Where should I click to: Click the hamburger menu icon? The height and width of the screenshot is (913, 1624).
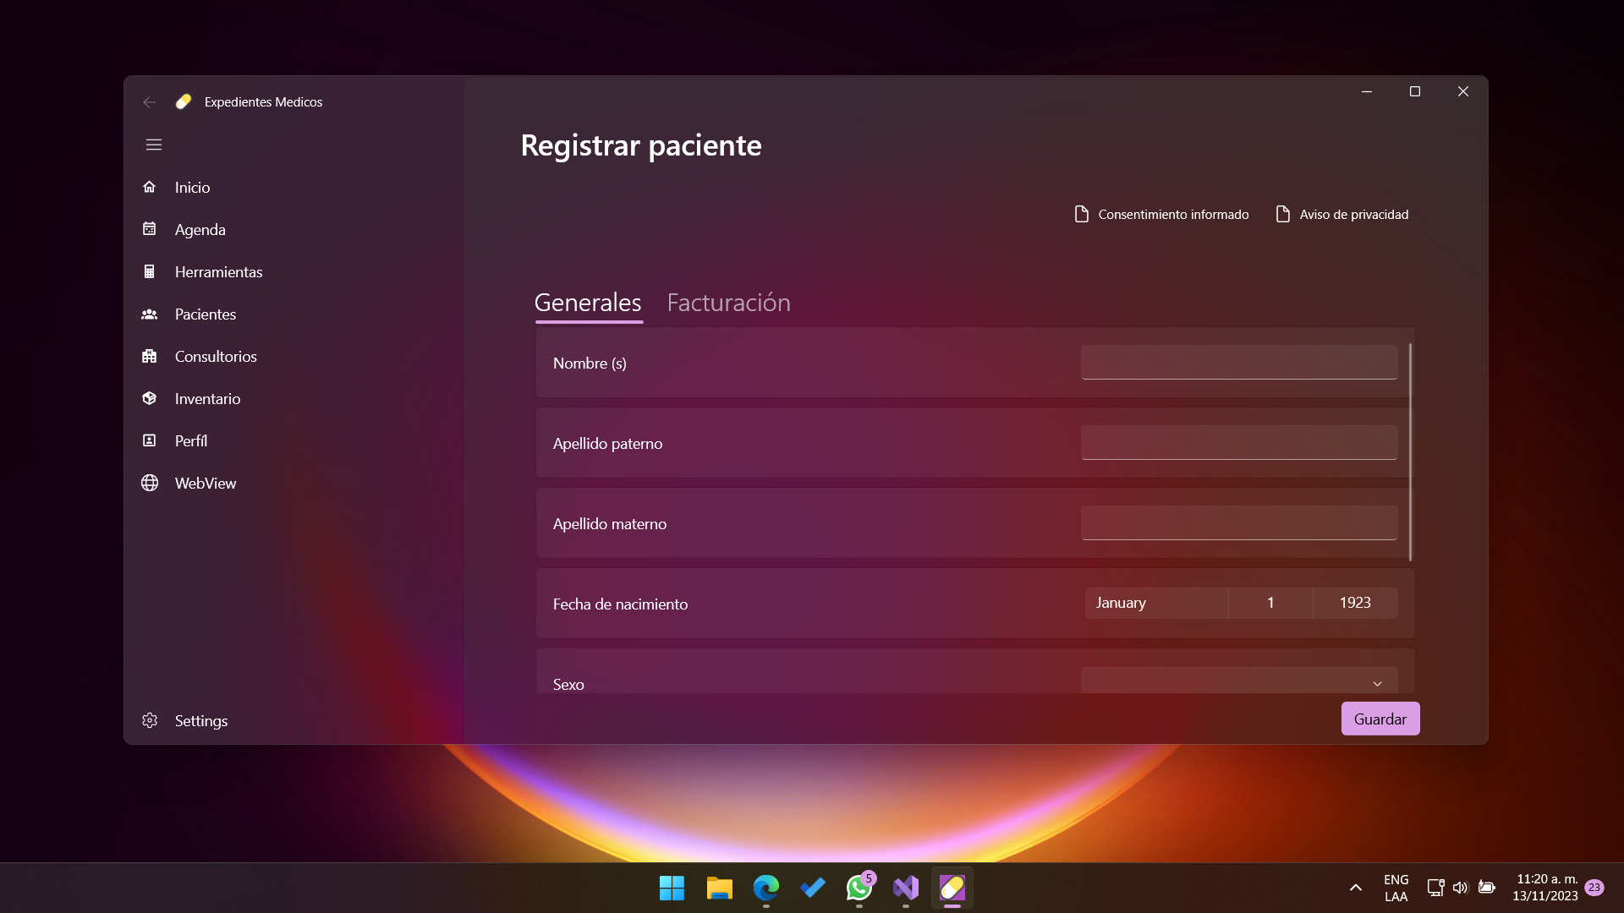click(x=153, y=145)
